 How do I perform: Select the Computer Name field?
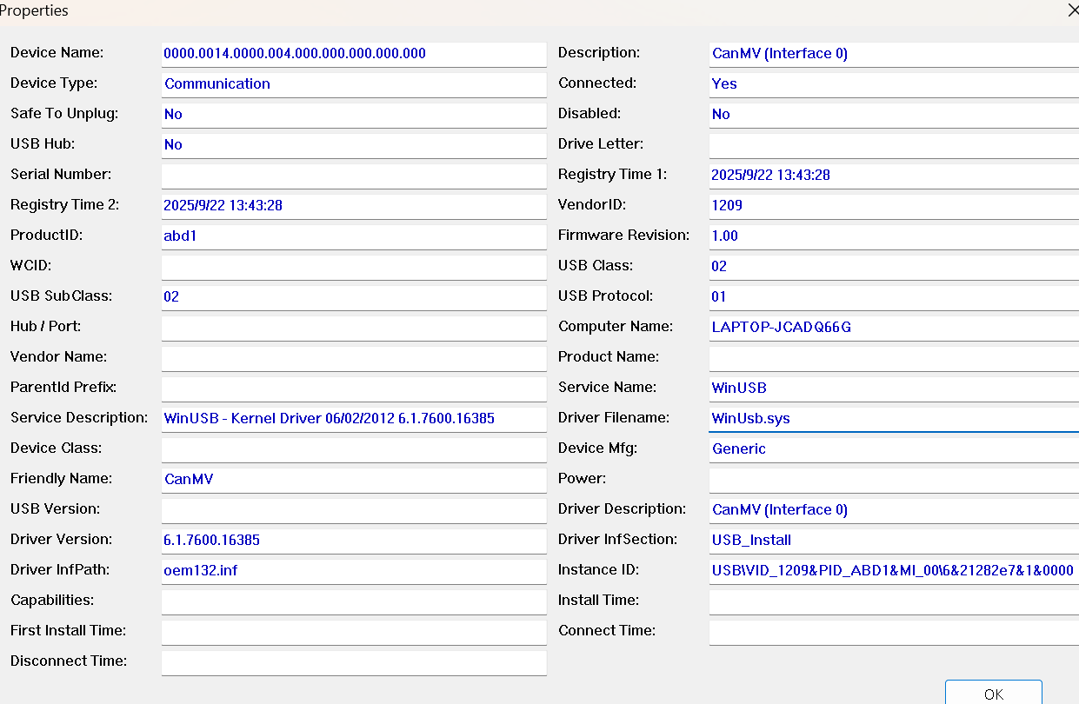click(x=893, y=328)
